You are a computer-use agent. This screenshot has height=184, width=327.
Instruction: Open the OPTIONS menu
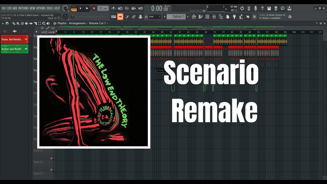click(41, 8)
